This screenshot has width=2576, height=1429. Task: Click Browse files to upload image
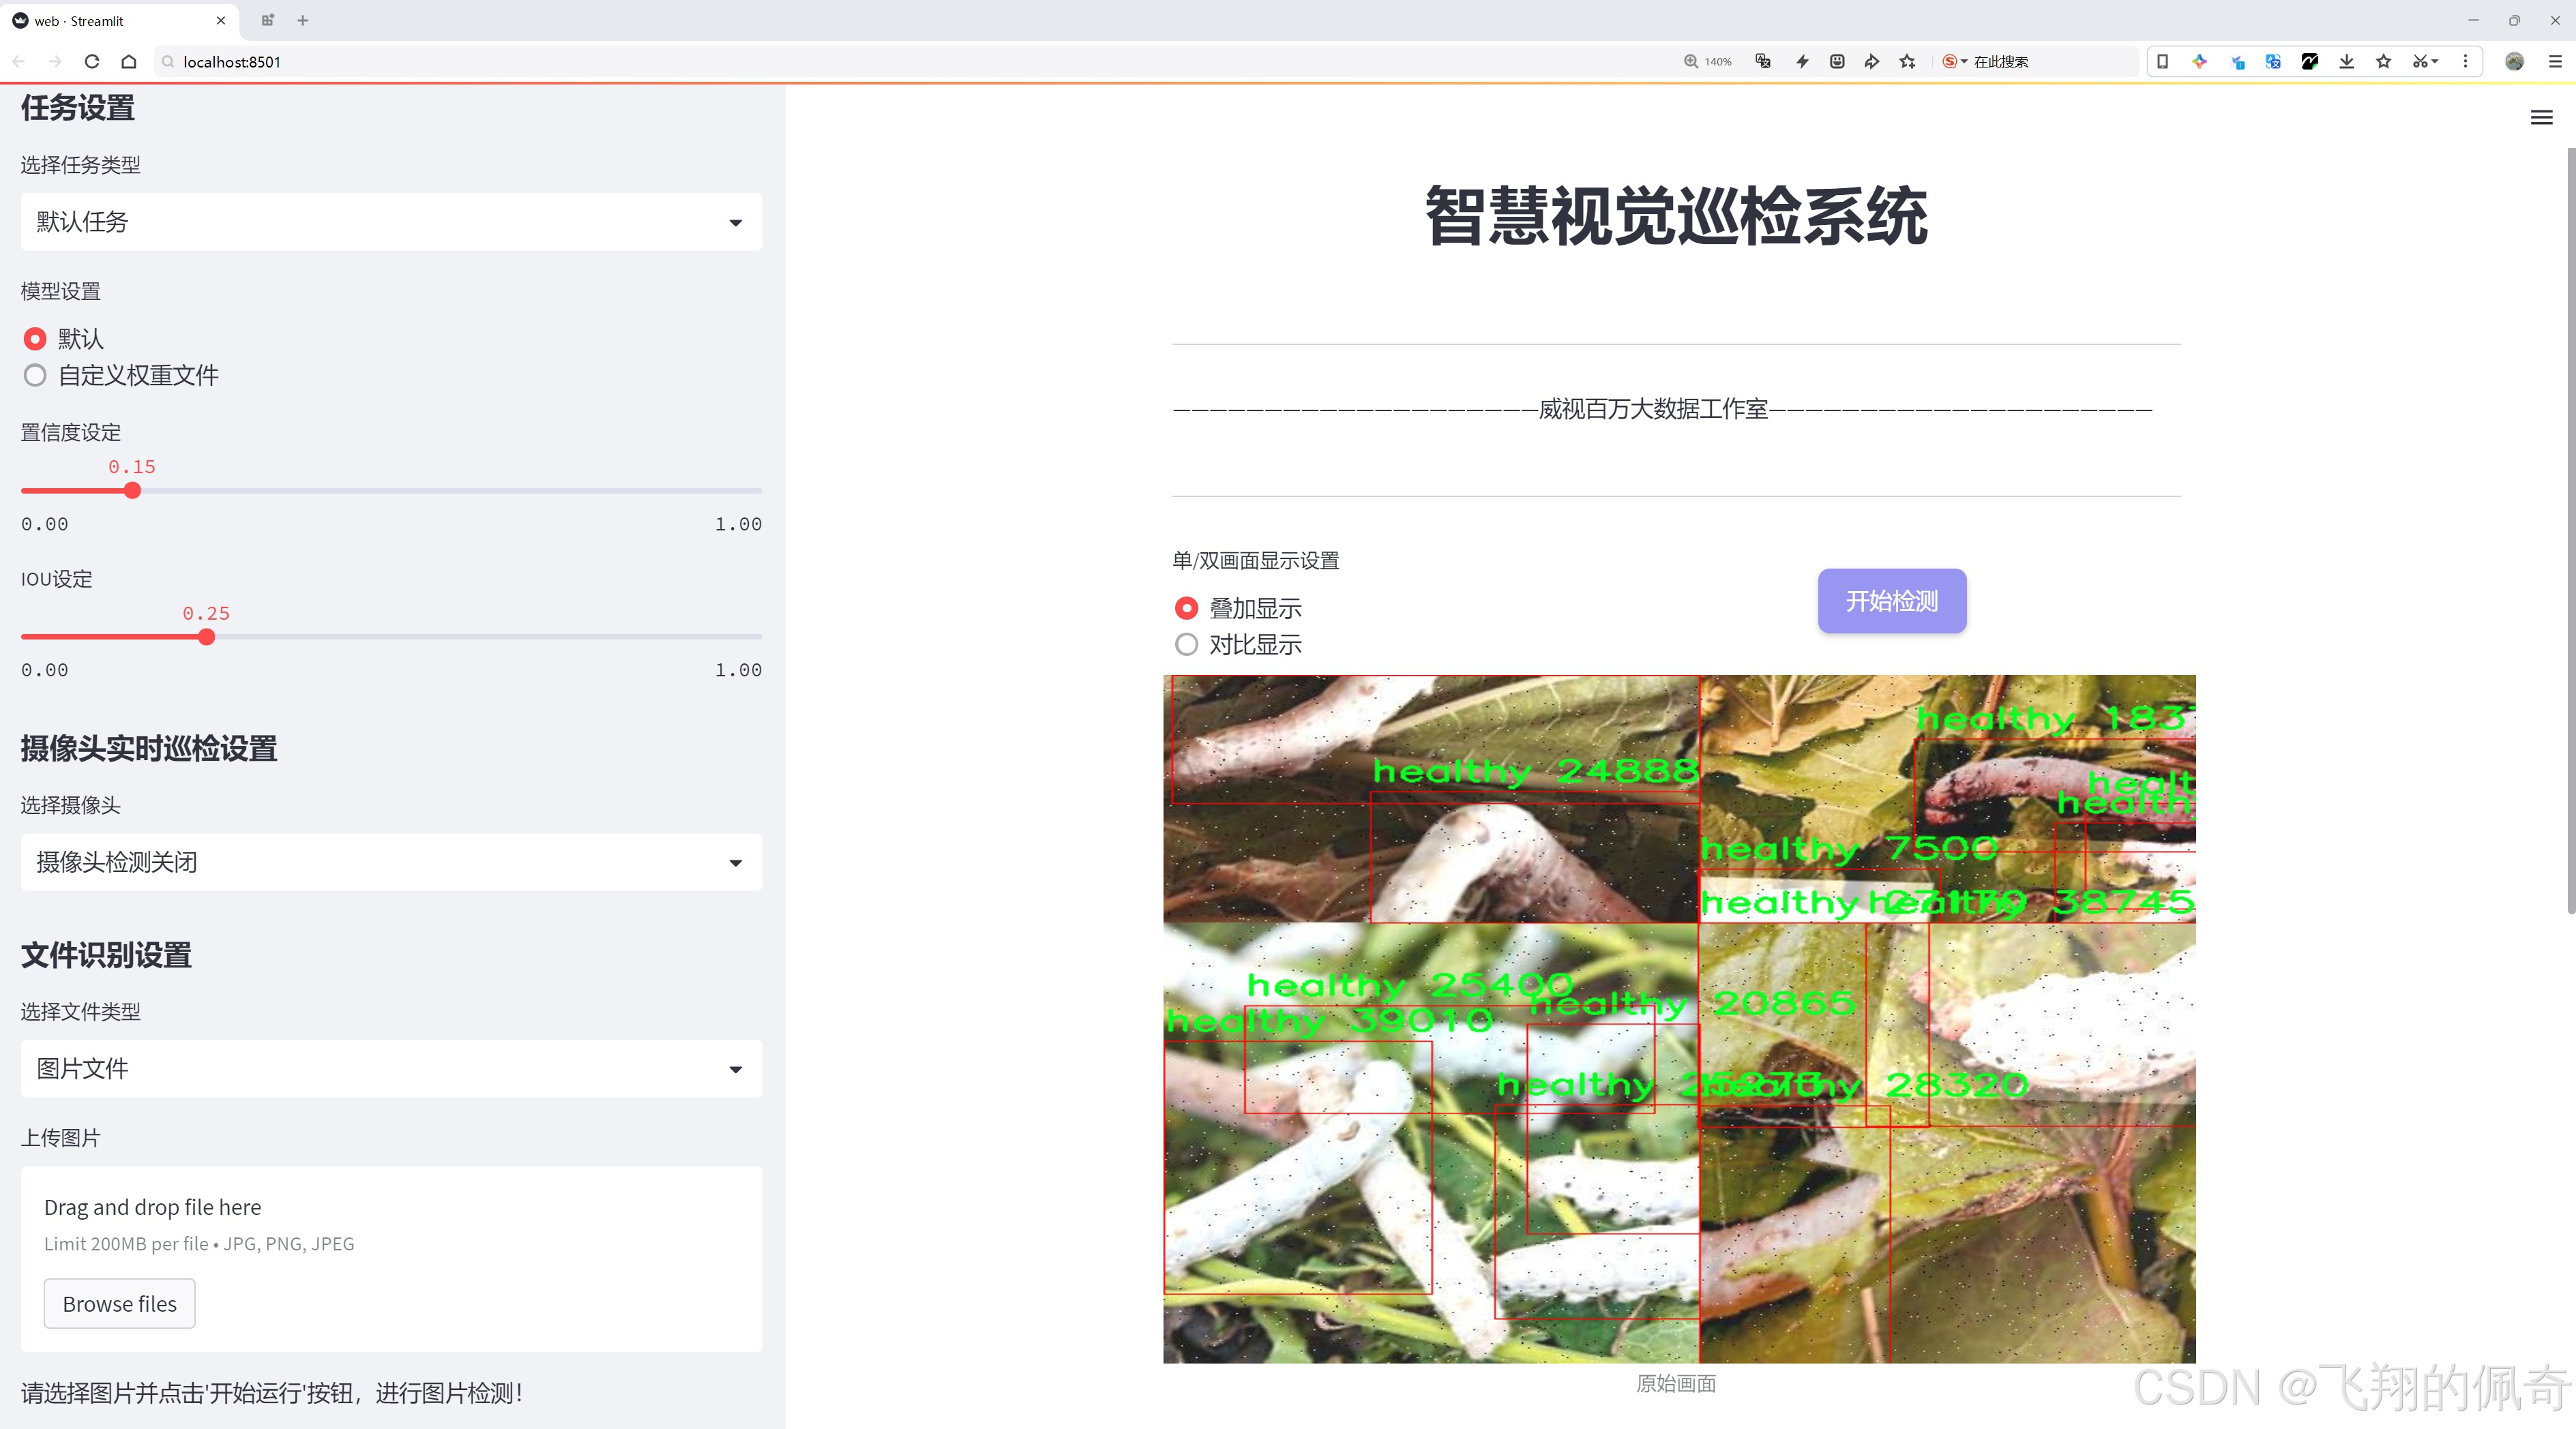(x=119, y=1303)
